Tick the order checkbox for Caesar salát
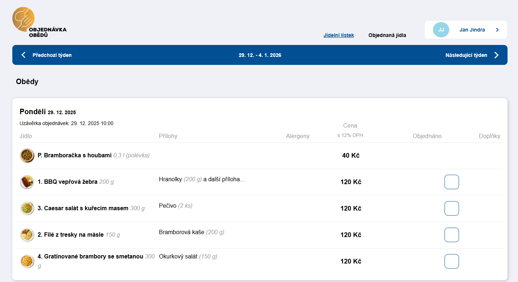This screenshot has height=282, width=518. [451, 208]
